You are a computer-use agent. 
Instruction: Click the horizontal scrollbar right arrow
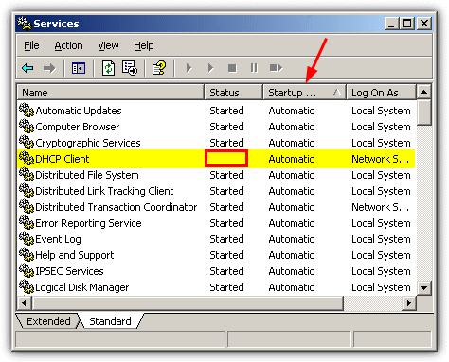click(x=409, y=303)
